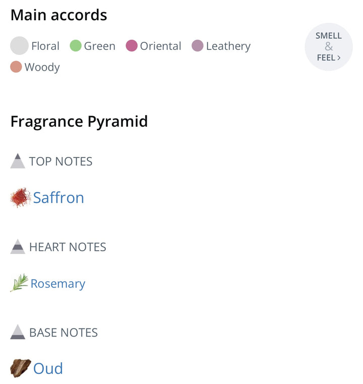Screen dimensions: 363x384
Task: Select the Woody accord label
Action: coord(42,67)
